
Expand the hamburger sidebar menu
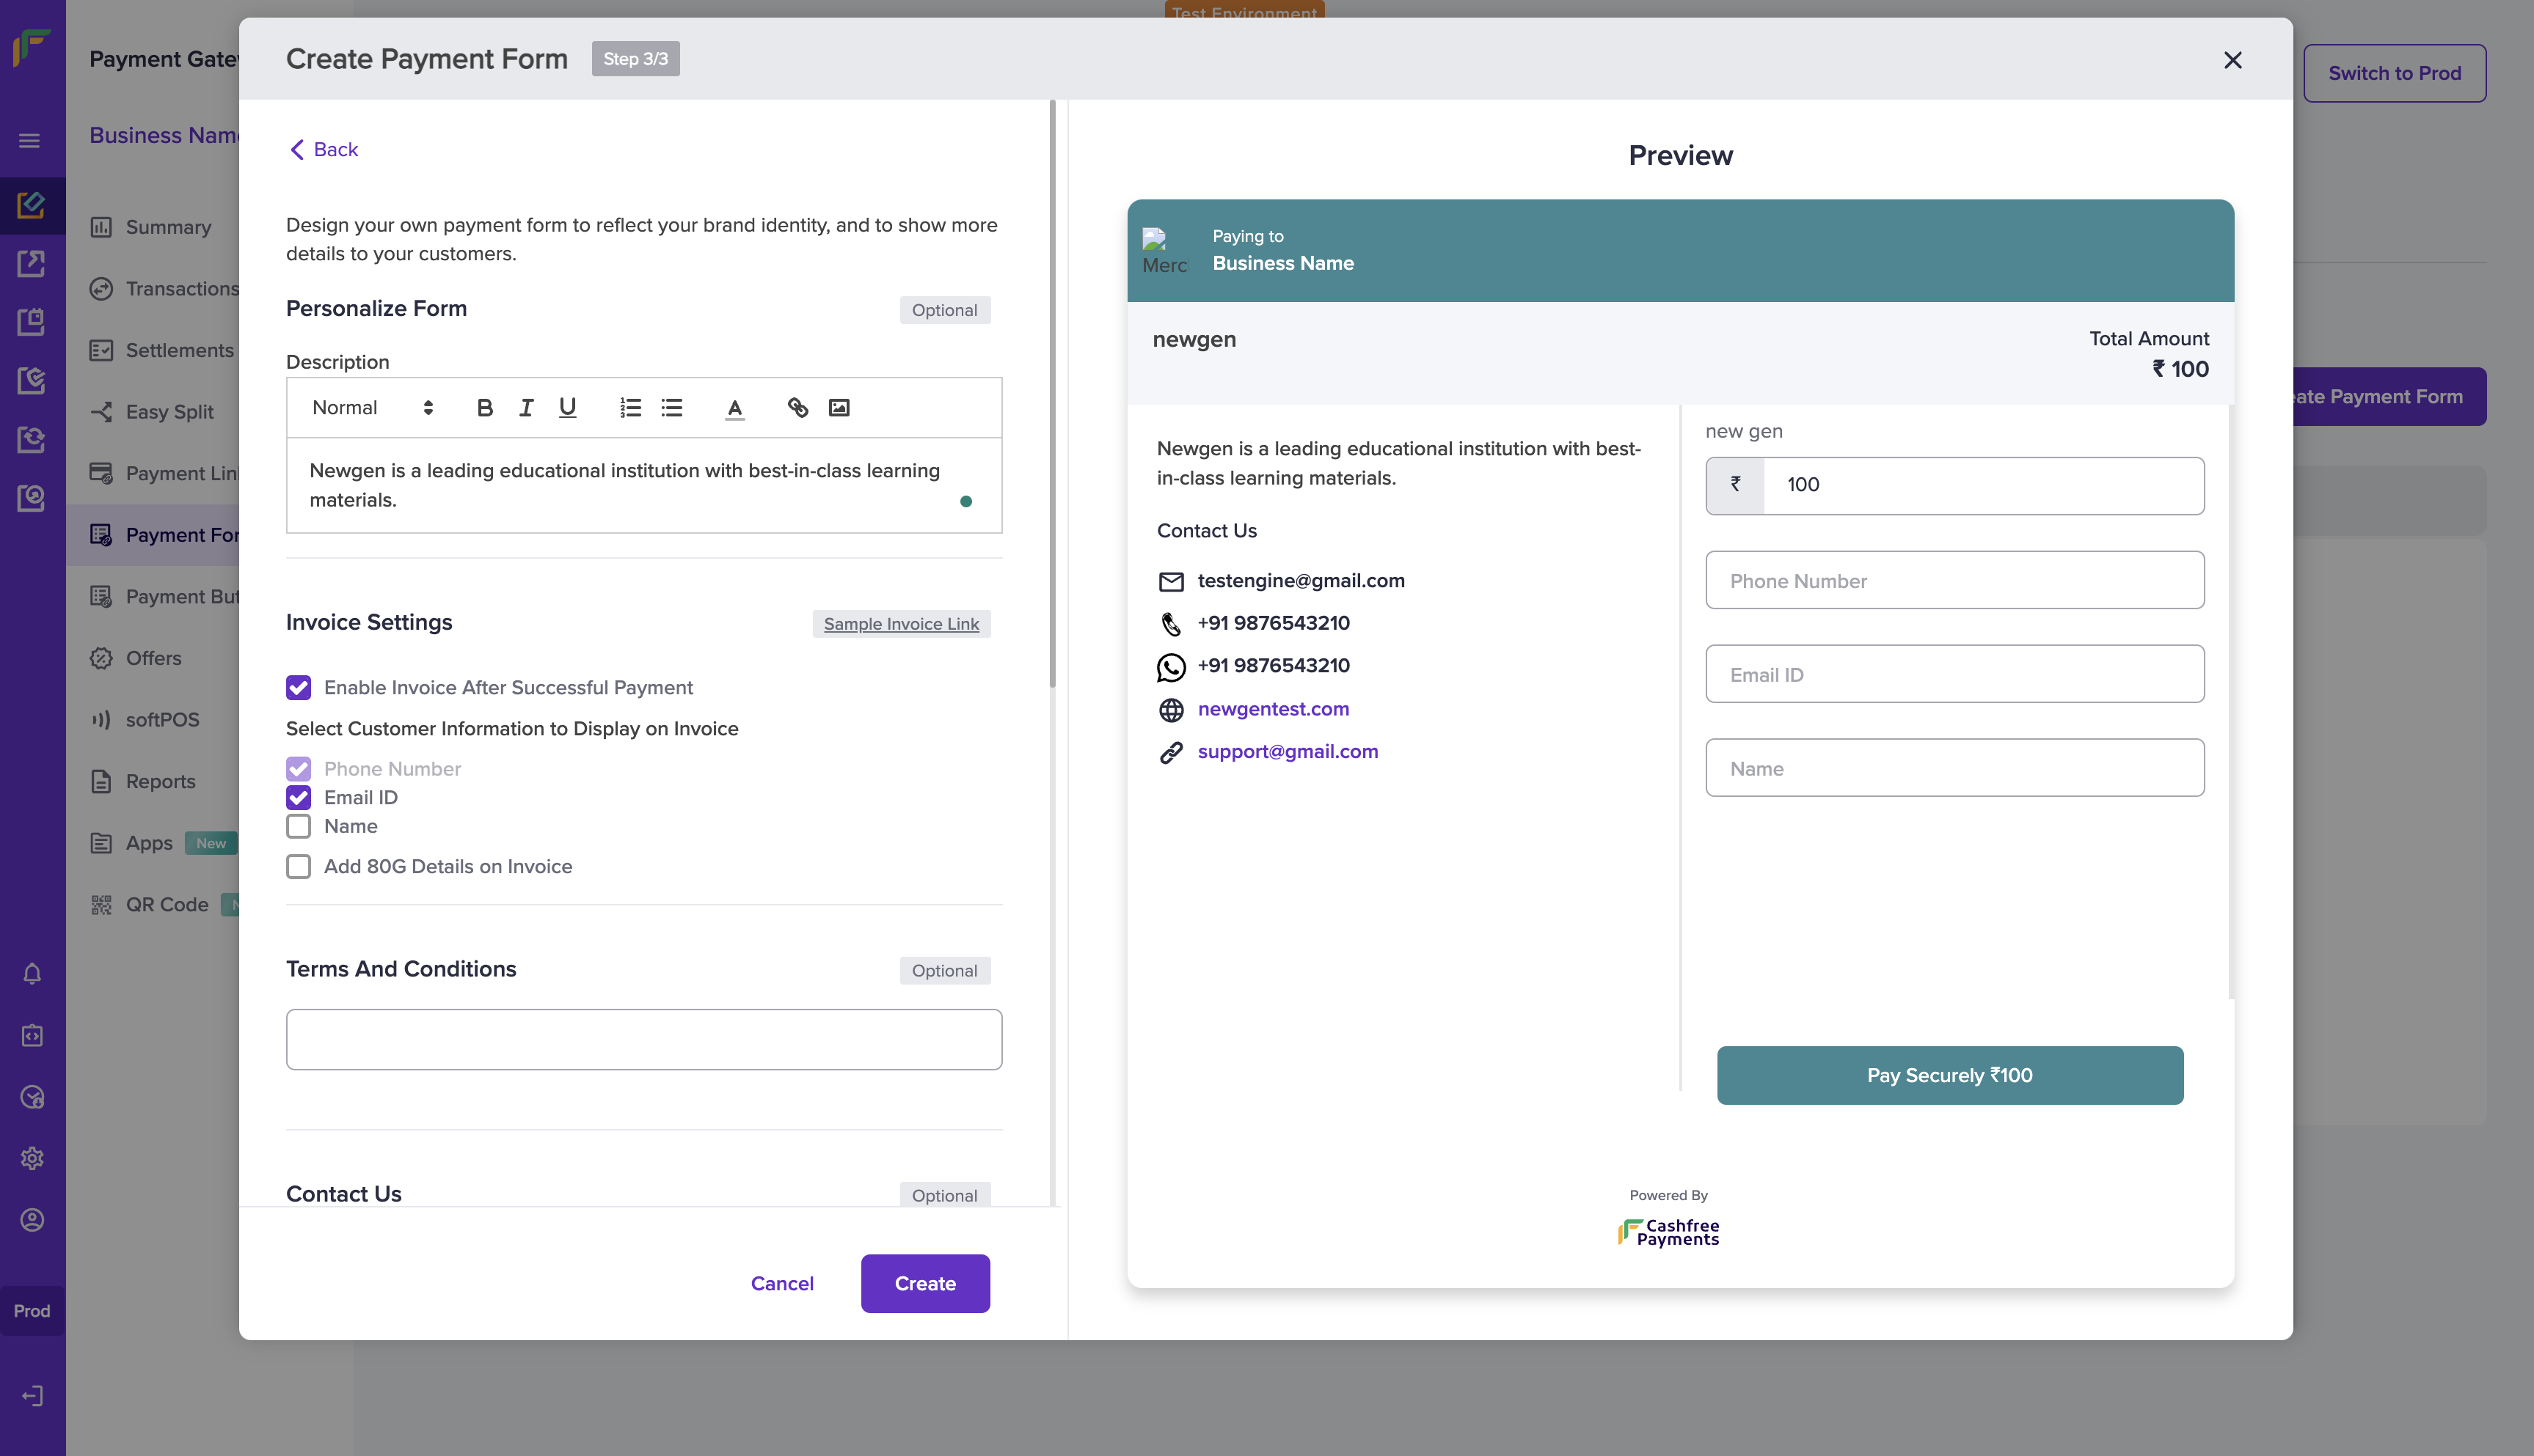click(x=30, y=141)
